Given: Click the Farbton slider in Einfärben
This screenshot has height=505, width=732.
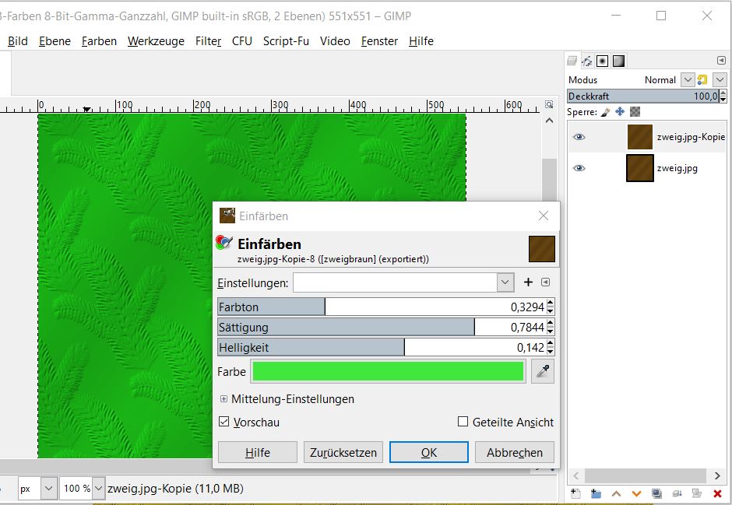Looking at the screenshot, I should point(382,307).
